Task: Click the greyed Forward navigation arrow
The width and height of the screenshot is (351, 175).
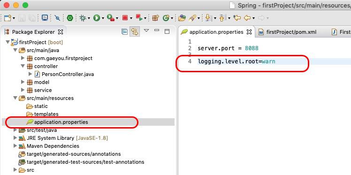Action: pyautogui.click(x=261, y=18)
